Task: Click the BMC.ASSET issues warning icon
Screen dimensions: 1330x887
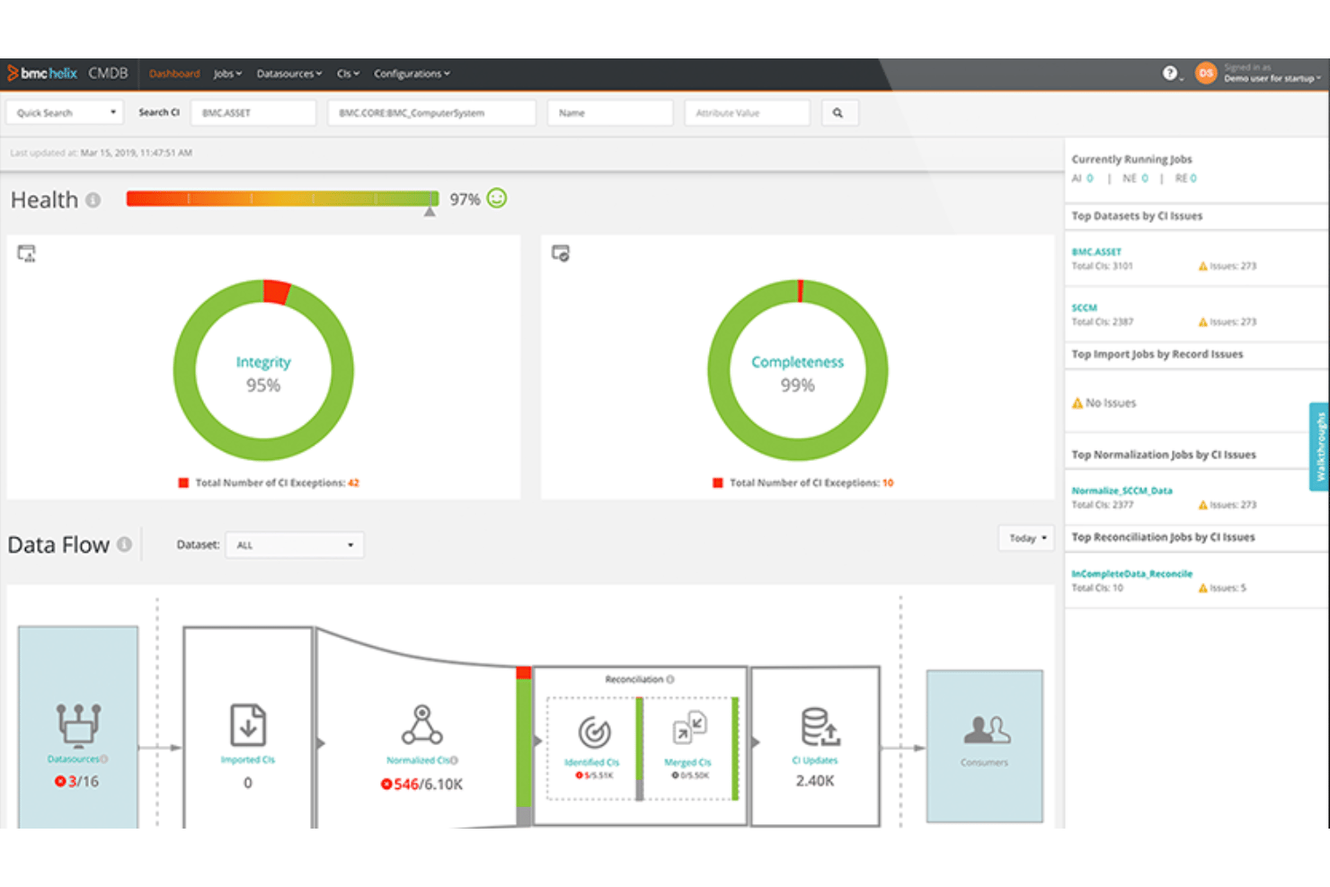Action: (1203, 266)
